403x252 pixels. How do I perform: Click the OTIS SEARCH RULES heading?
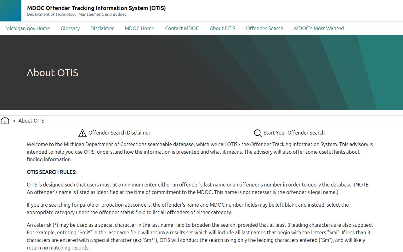coord(52,172)
